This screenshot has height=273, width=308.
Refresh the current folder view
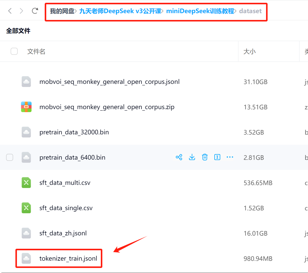(x=35, y=10)
